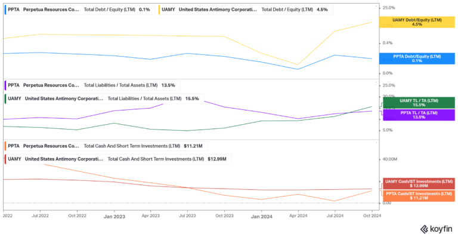The width and height of the screenshot is (458, 237).
Task: Click the yellow UAMY Debt/Equity color bar
Action: click(160, 10)
